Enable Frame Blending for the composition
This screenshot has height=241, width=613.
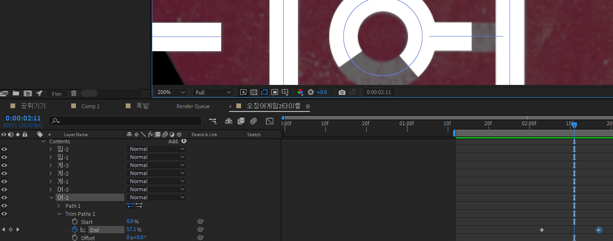241,121
